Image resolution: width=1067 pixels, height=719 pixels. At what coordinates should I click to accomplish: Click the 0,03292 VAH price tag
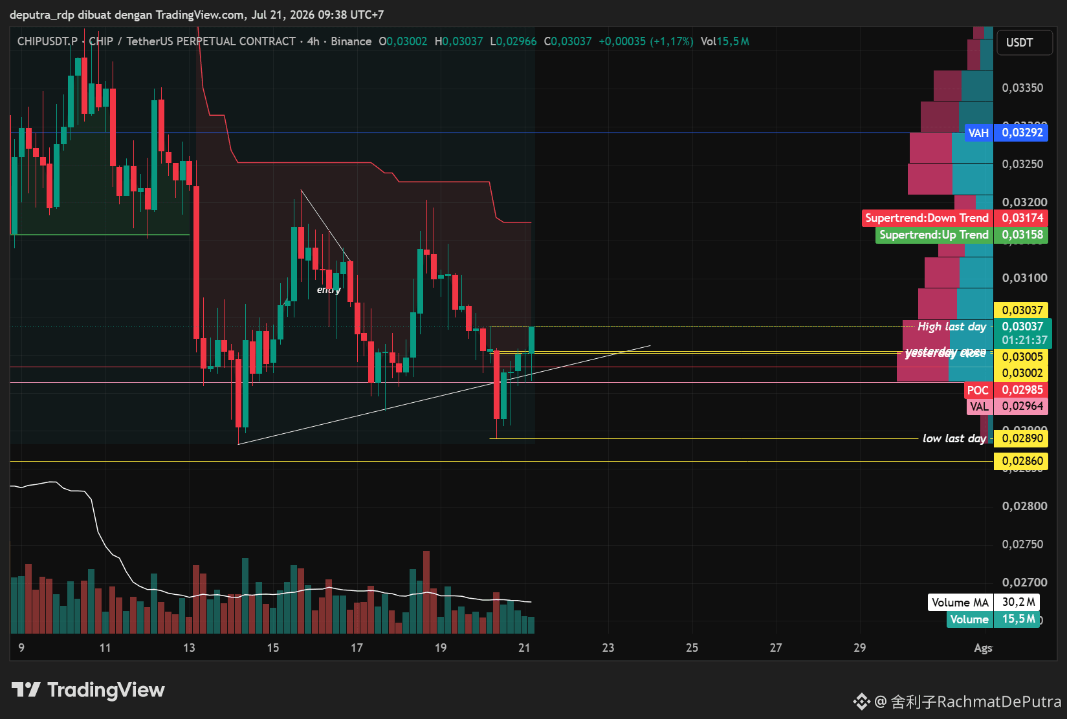[1021, 133]
